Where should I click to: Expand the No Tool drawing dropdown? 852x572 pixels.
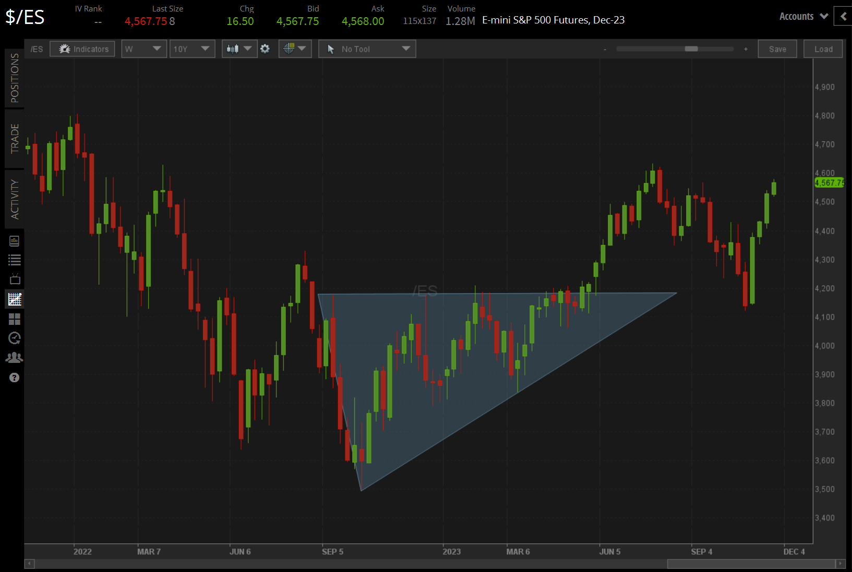tap(367, 48)
